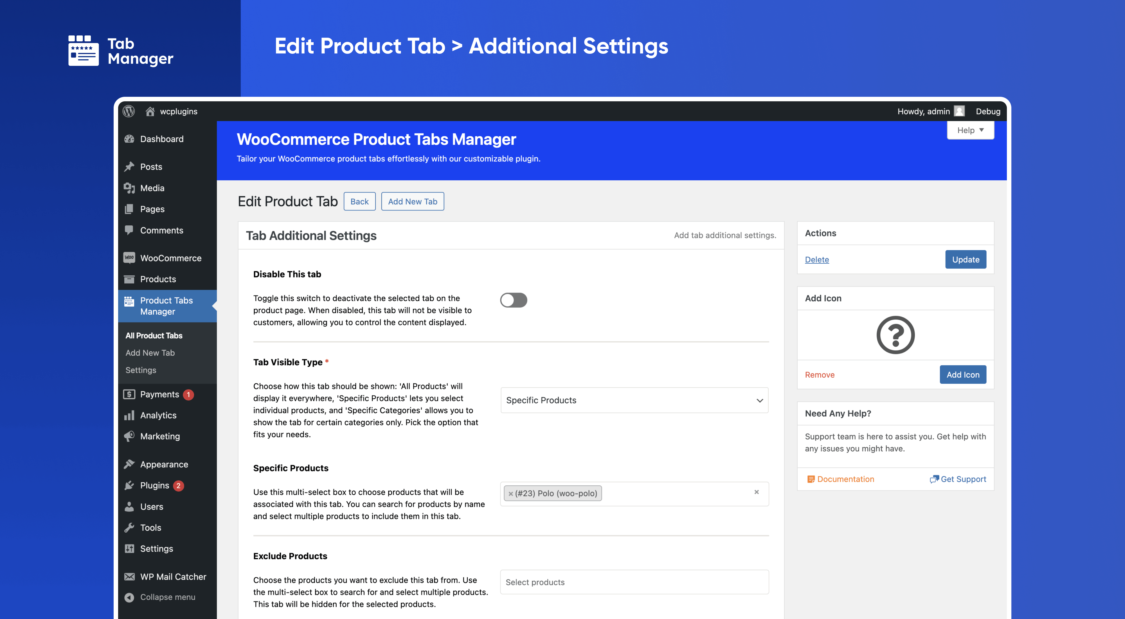Open the Plugins menu item
This screenshot has height=619, width=1125.
[x=154, y=485]
